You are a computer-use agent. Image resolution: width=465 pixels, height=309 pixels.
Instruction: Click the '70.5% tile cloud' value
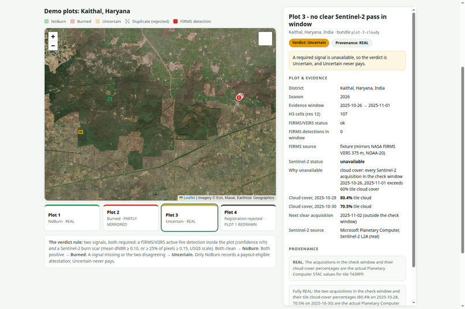[x=355, y=207]
